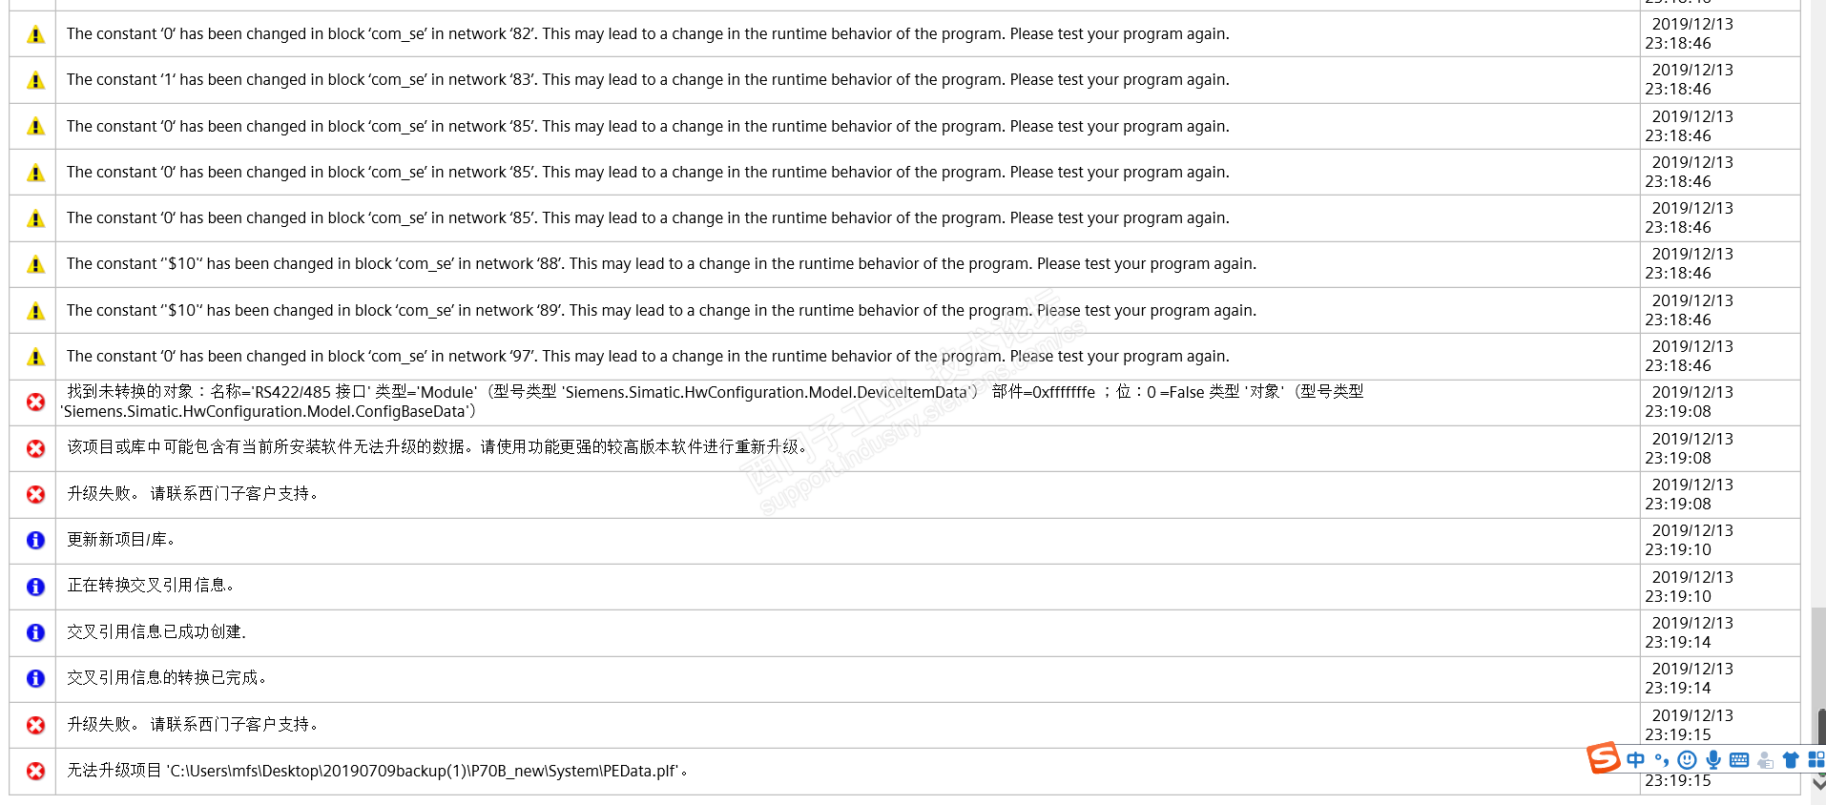The image size is (1826, 805).
Task: Click the scroll-down arrow of the scrollbar
Action: click(1818, 783)
